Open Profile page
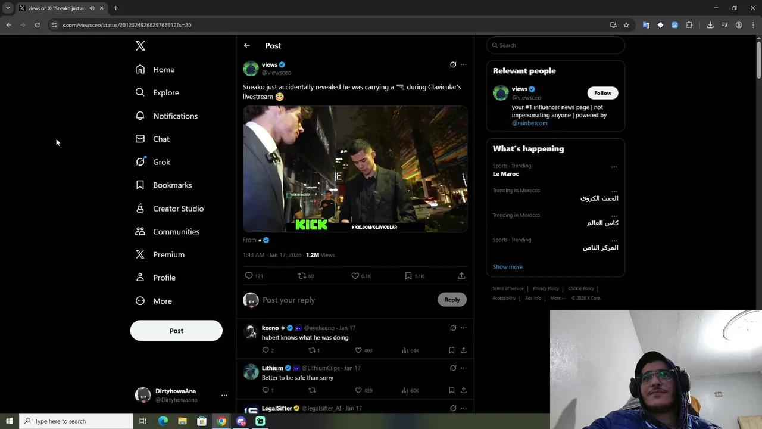762x429 pixels. click(x=155, y=278)
